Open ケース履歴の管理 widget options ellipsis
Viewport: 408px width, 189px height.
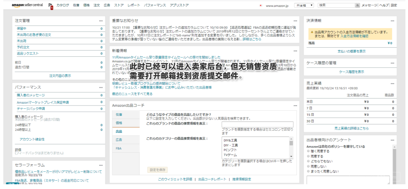[x=392, y=63]
